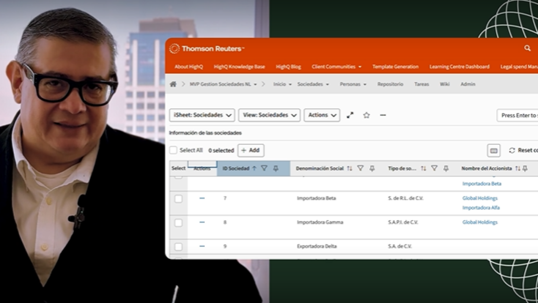
Task: Open the Global Holdings link
Action: pos(480,198)
